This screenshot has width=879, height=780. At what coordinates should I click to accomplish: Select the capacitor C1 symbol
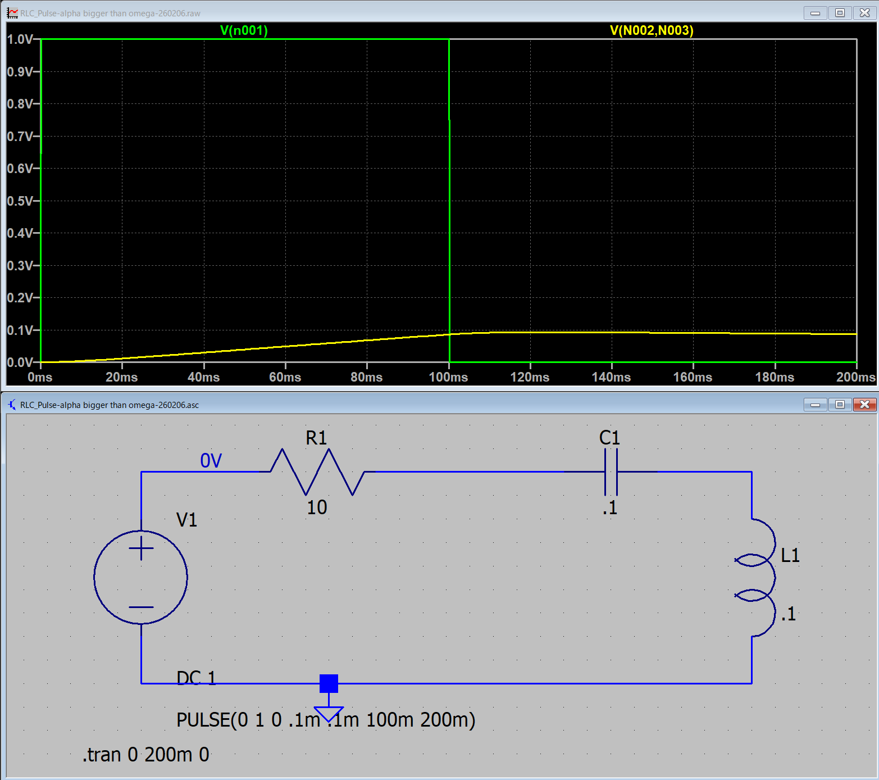611,472
